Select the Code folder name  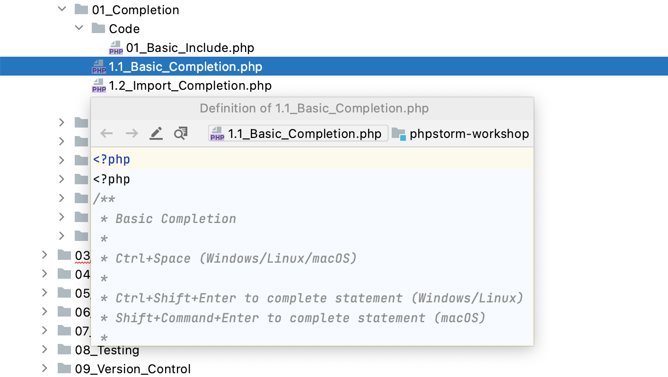124,29
